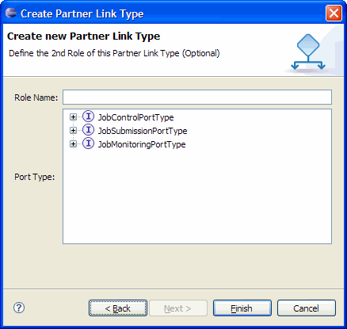Expand the JobSubmissionPortType tree node
The image size is (347, 329).
click(73, 130)
